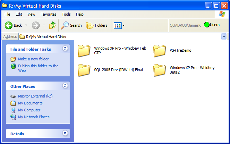230x144 pixels.
Task: Open the Help menu
Action: coord(80,14)
